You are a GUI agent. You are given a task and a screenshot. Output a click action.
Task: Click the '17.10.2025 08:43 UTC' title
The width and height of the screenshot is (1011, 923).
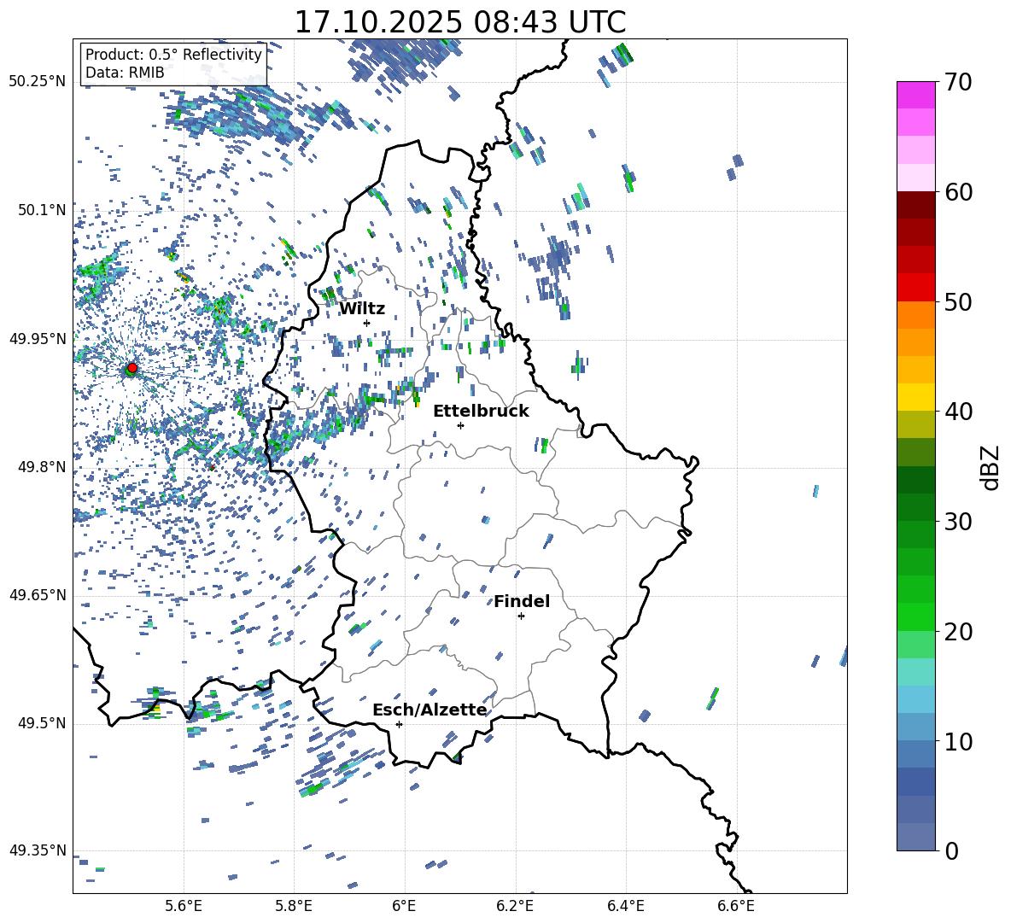point(459,22)
